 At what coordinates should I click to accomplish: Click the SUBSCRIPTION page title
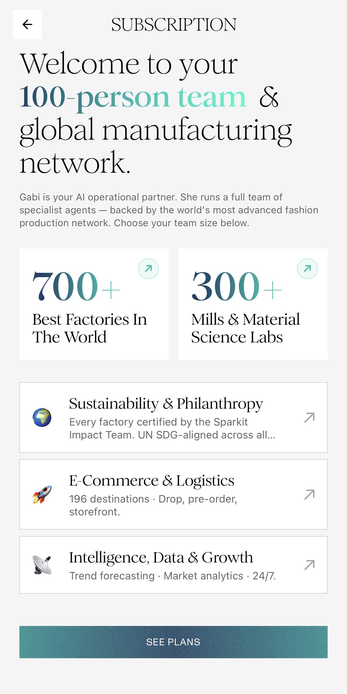[x=174, y=24]
